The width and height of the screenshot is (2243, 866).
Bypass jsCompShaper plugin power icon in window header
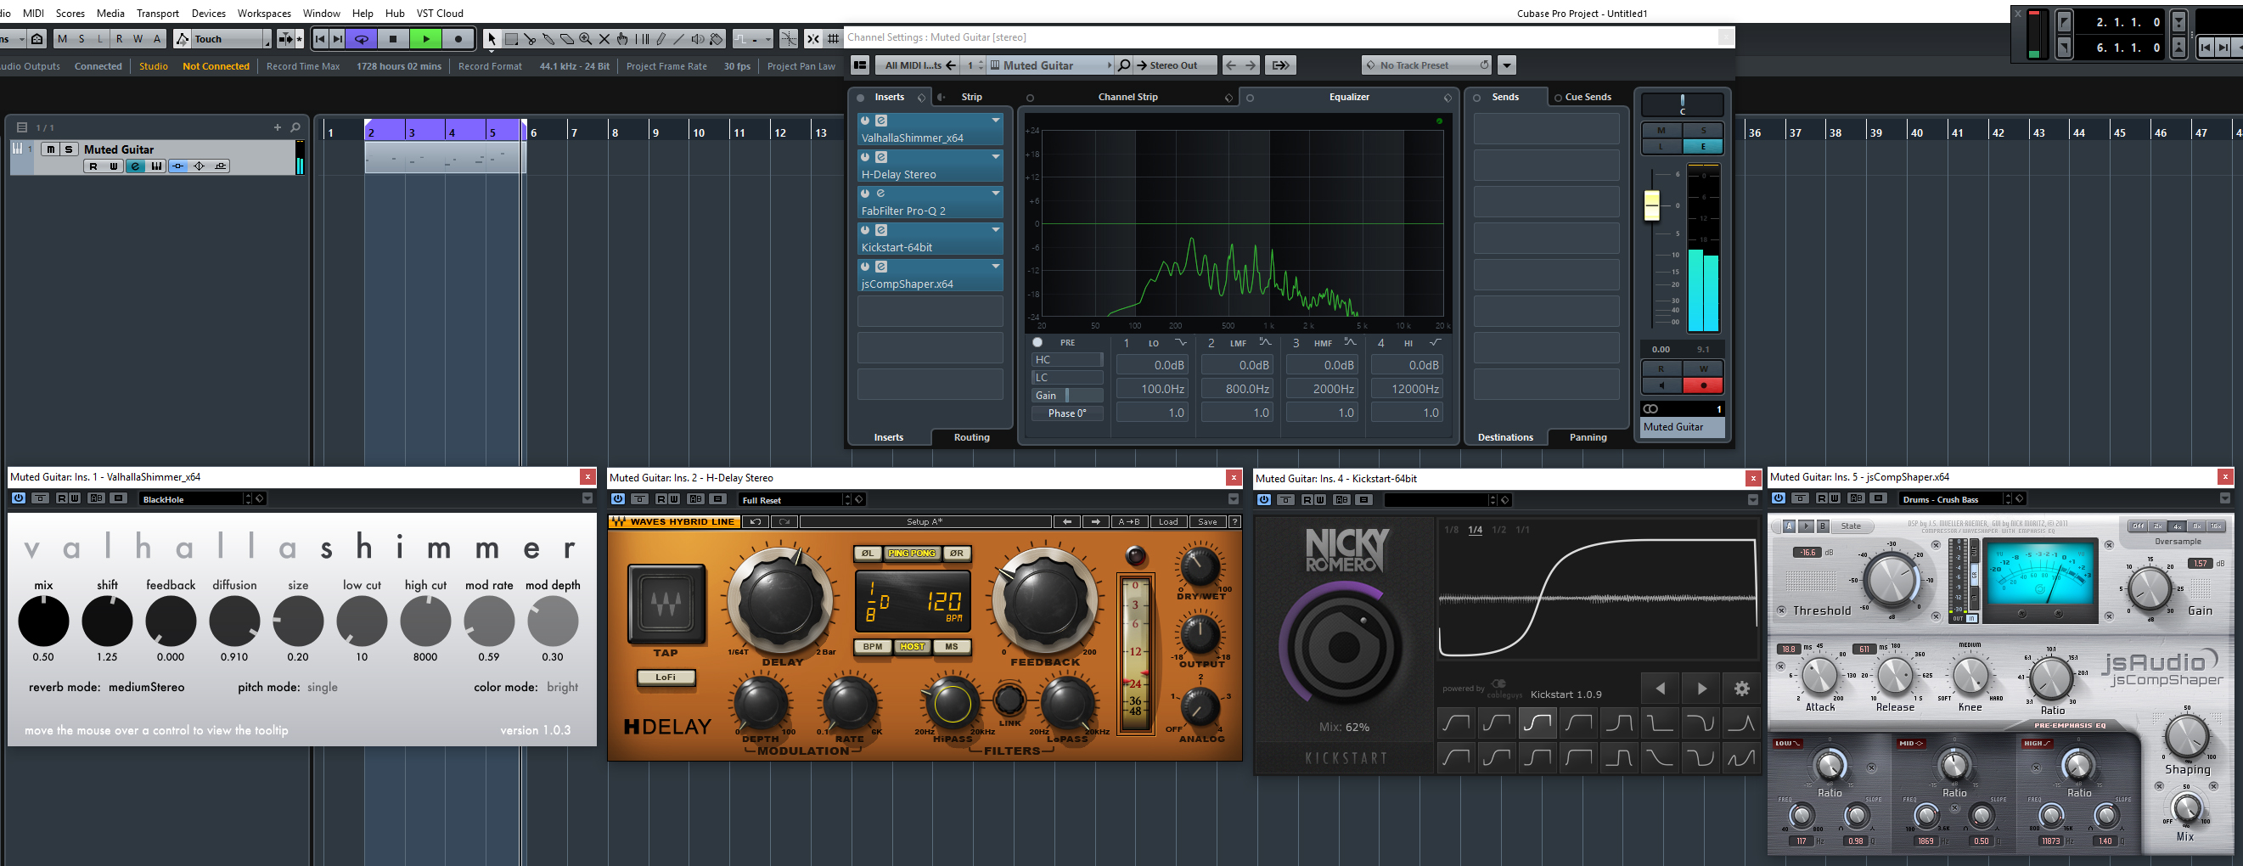1779,498
